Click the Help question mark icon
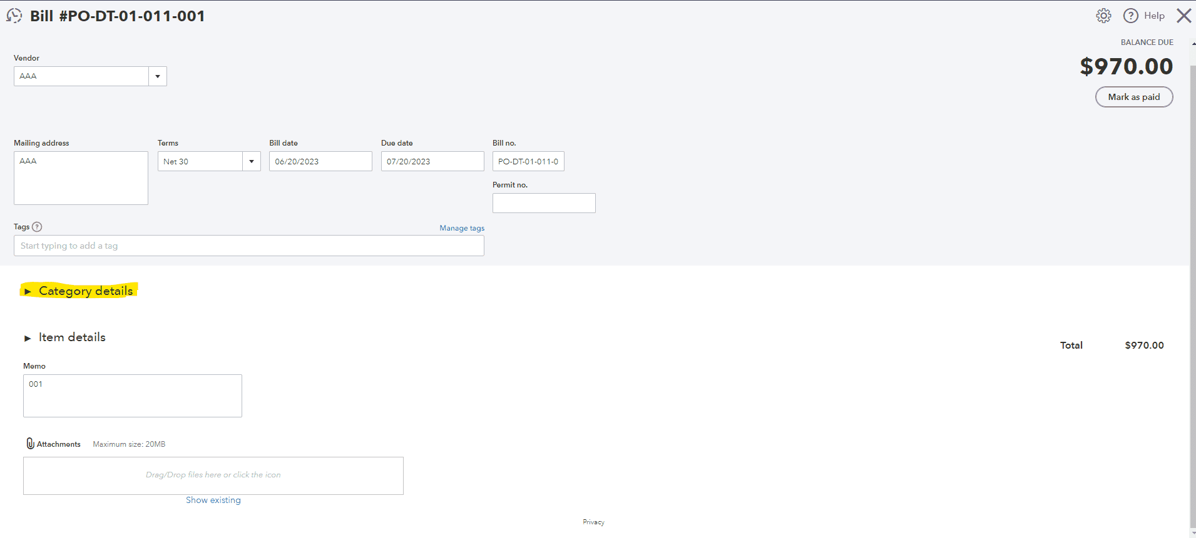The height and width of the screenshot is (538, 1196). 1130,16
